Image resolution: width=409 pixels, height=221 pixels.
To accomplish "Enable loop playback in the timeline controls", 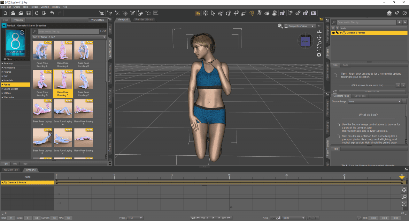I will (194, 218).
